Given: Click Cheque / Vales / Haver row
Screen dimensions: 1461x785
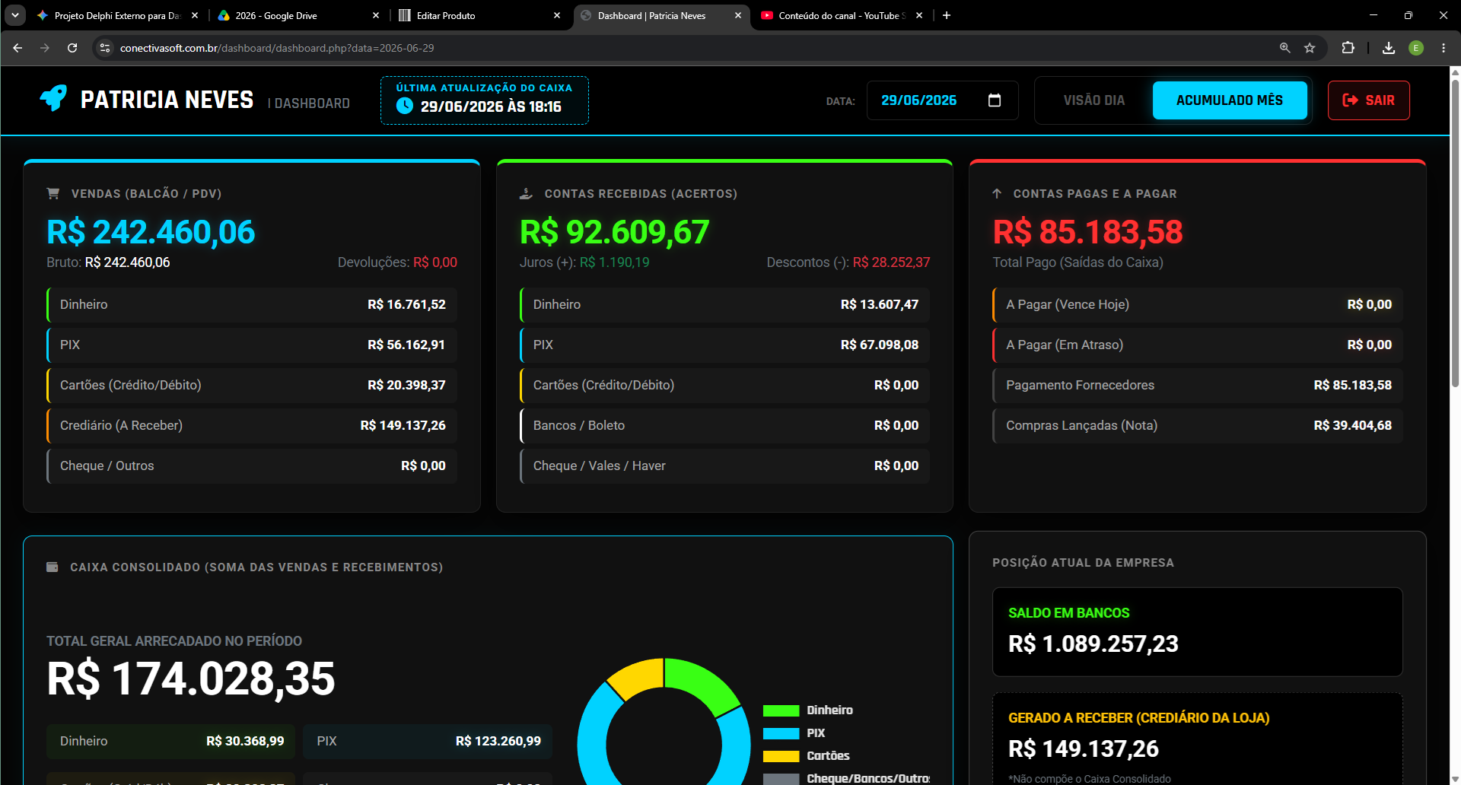Looking at the screenshot, I should (724, 466).
